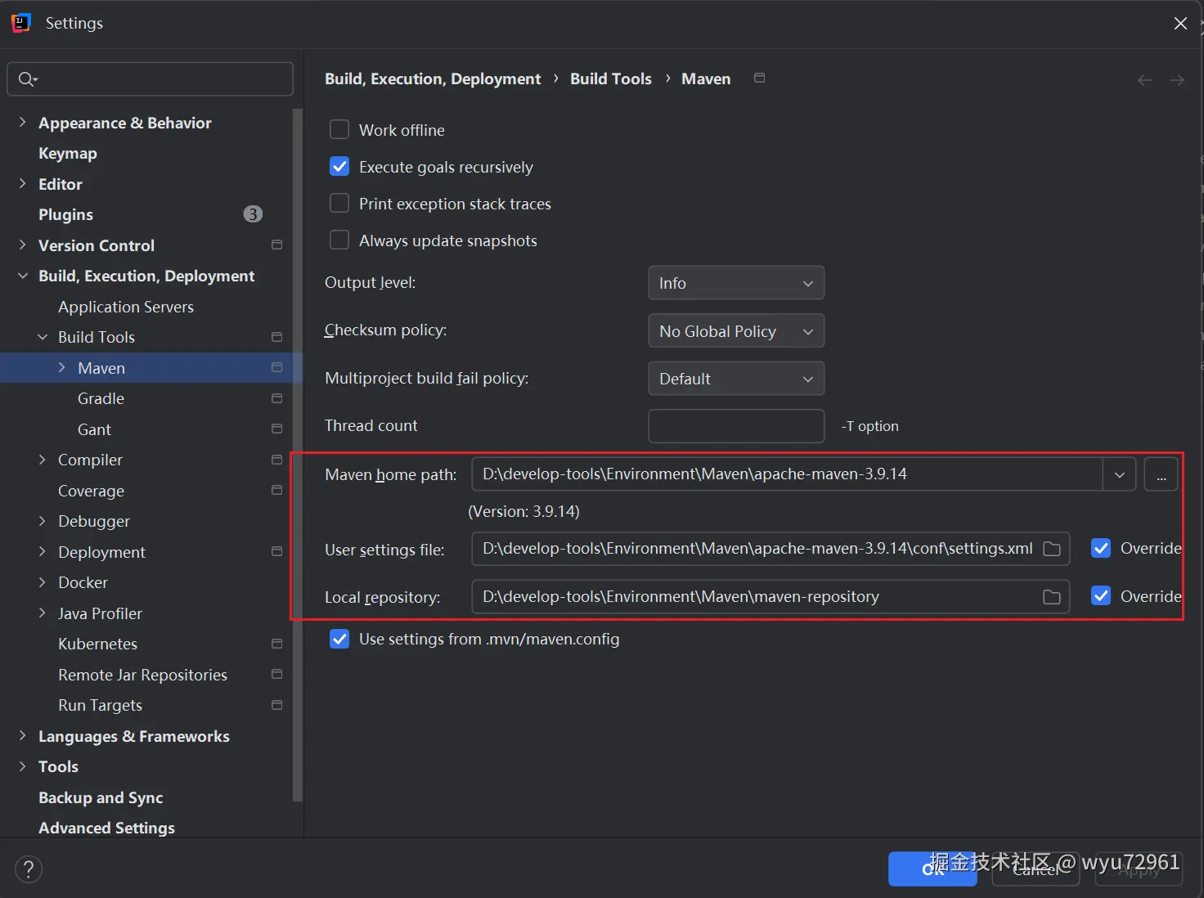Click project icon beside Version Control
This screenshot has width=1204, height=898.
[x=276, y=245]
